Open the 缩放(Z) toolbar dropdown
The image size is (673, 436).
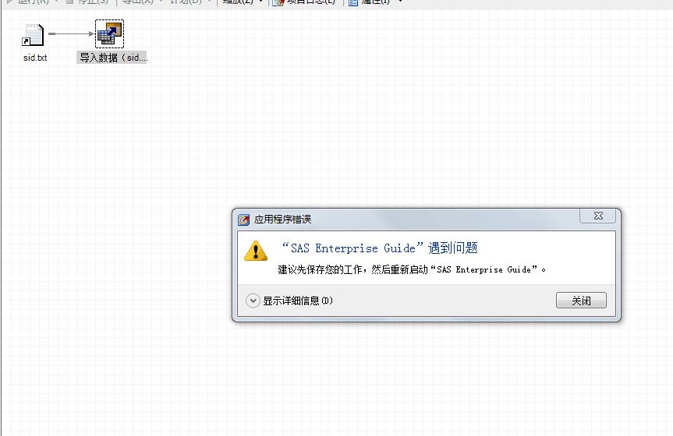coord(243,2)
